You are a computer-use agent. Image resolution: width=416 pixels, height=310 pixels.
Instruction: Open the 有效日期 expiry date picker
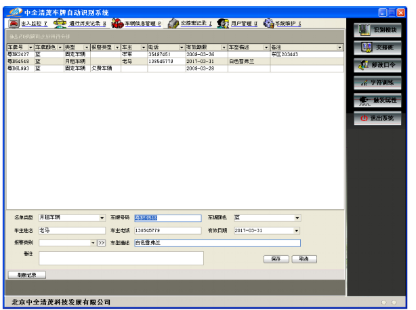[297, 230]
